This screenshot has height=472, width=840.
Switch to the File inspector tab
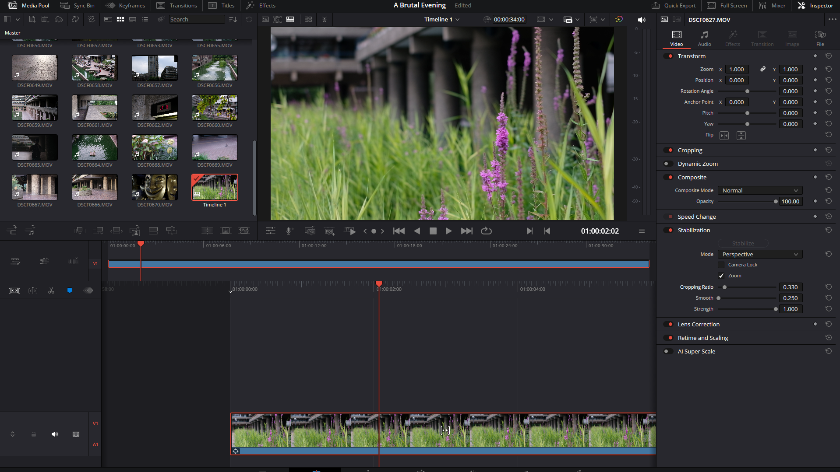click(x=820, y=38)
